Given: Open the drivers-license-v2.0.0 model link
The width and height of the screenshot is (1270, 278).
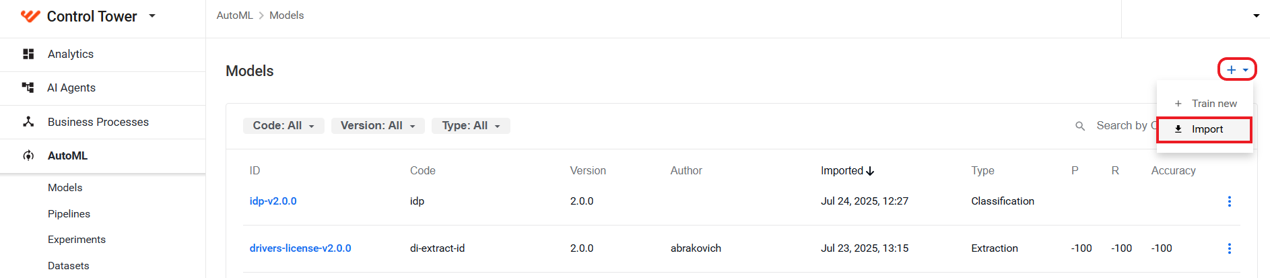Looking at the screenshot, I should pos(300,248).
